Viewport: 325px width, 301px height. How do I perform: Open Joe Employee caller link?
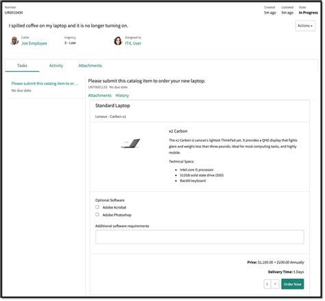tap(34, 43)
